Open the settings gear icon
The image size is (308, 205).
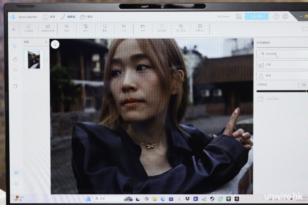click(285, 16)
